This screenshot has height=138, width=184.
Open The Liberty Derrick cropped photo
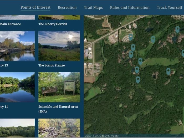coord(59,17)
